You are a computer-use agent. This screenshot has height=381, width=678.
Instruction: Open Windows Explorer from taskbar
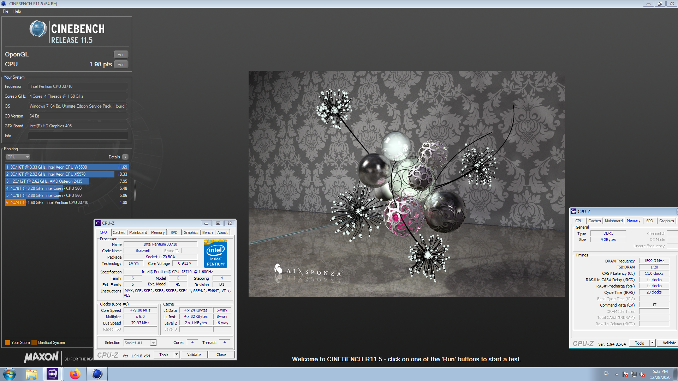(31, 374)
